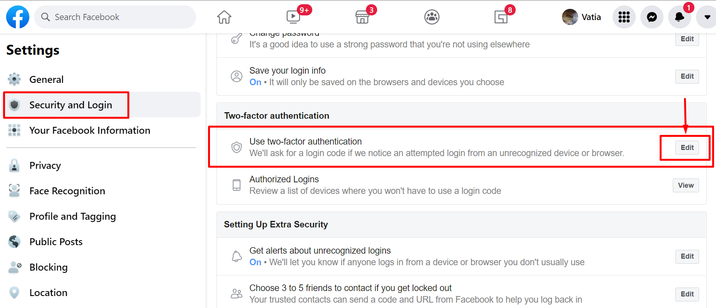
Task: View Authorized Logins list
Action: 686,185
